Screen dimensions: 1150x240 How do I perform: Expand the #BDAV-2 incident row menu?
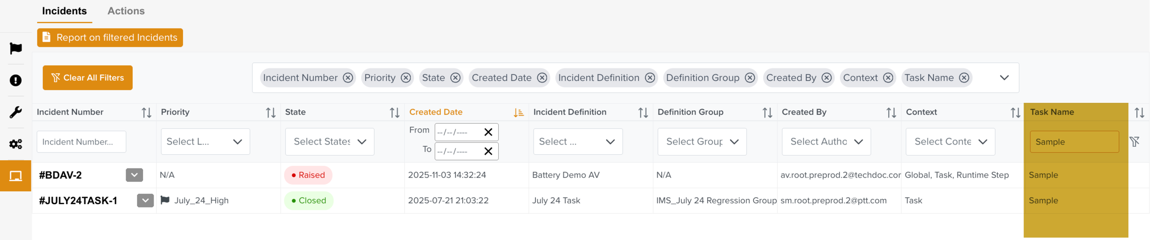click(134, 175)
